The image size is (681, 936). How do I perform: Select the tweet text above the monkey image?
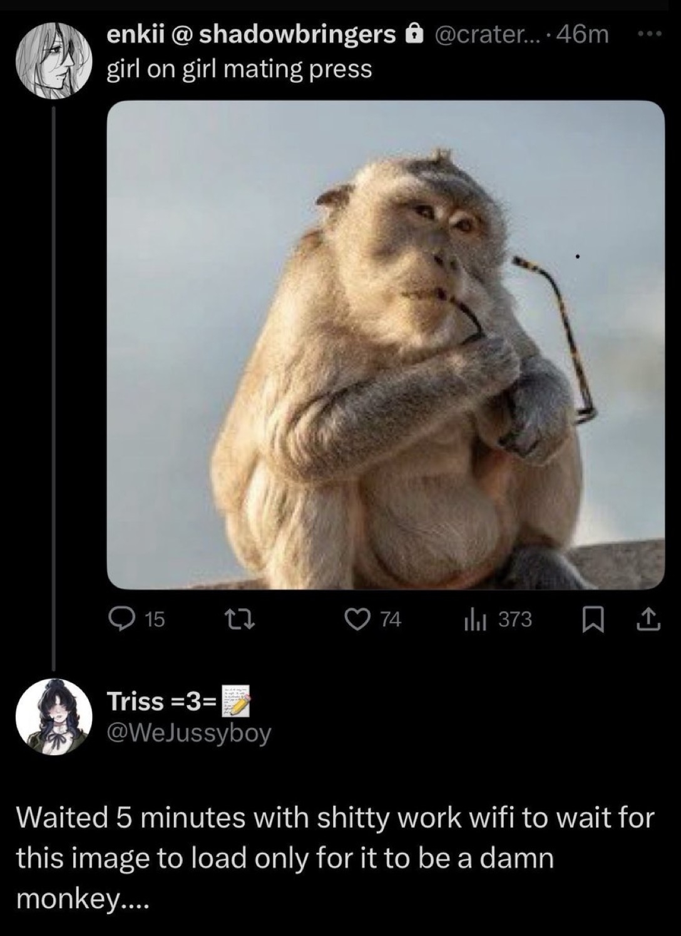pyautogui.click(x=240, y=69)
